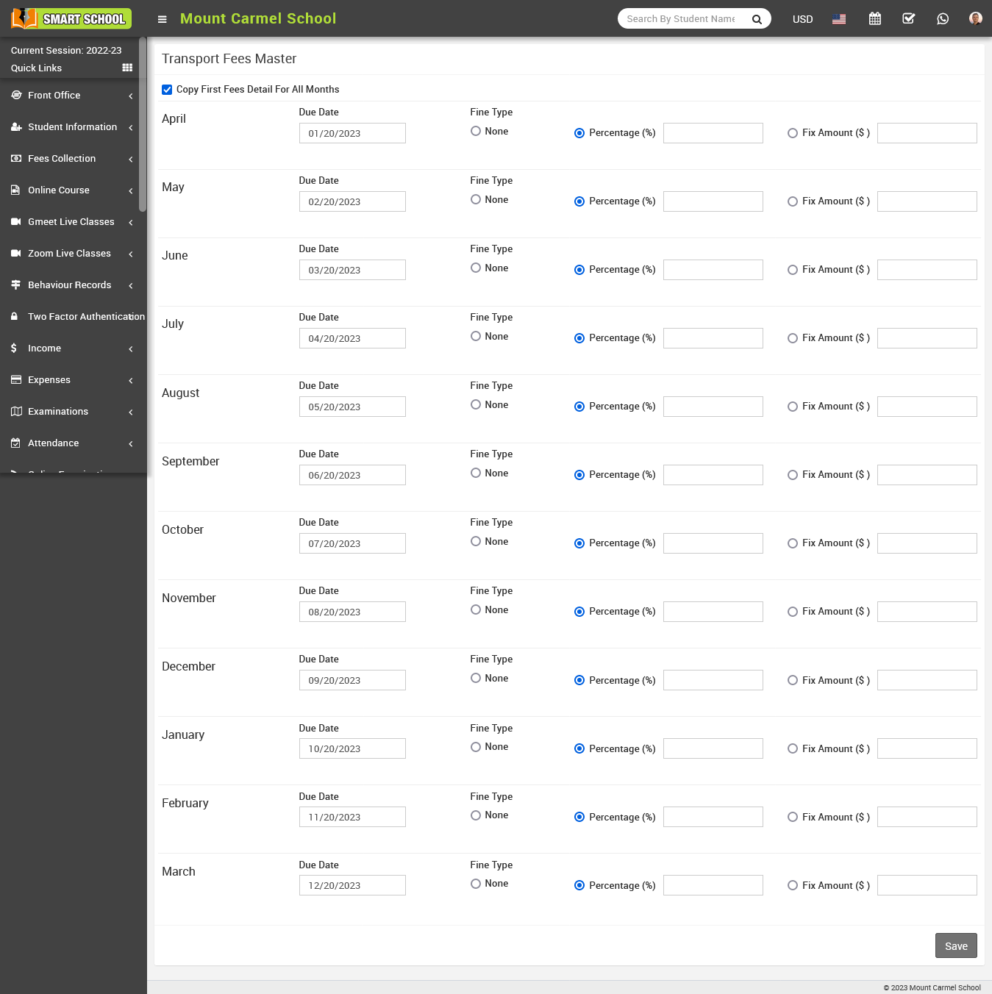Open the calendar icon in header

pyautogui.click(x=874, y=19)
